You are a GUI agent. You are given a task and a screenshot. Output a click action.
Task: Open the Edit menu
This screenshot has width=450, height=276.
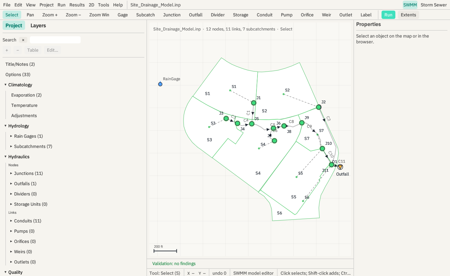(18, 5)
